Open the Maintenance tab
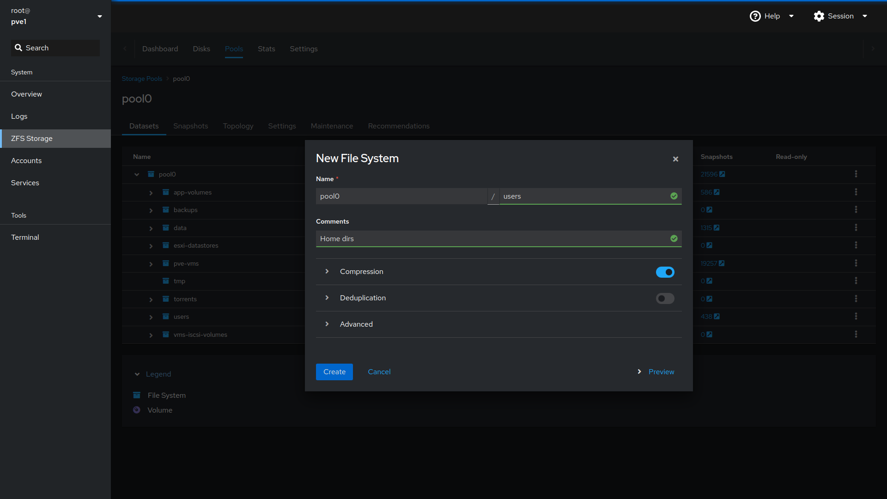The width and height of the screenshot is (887, 499). (332, 126)
